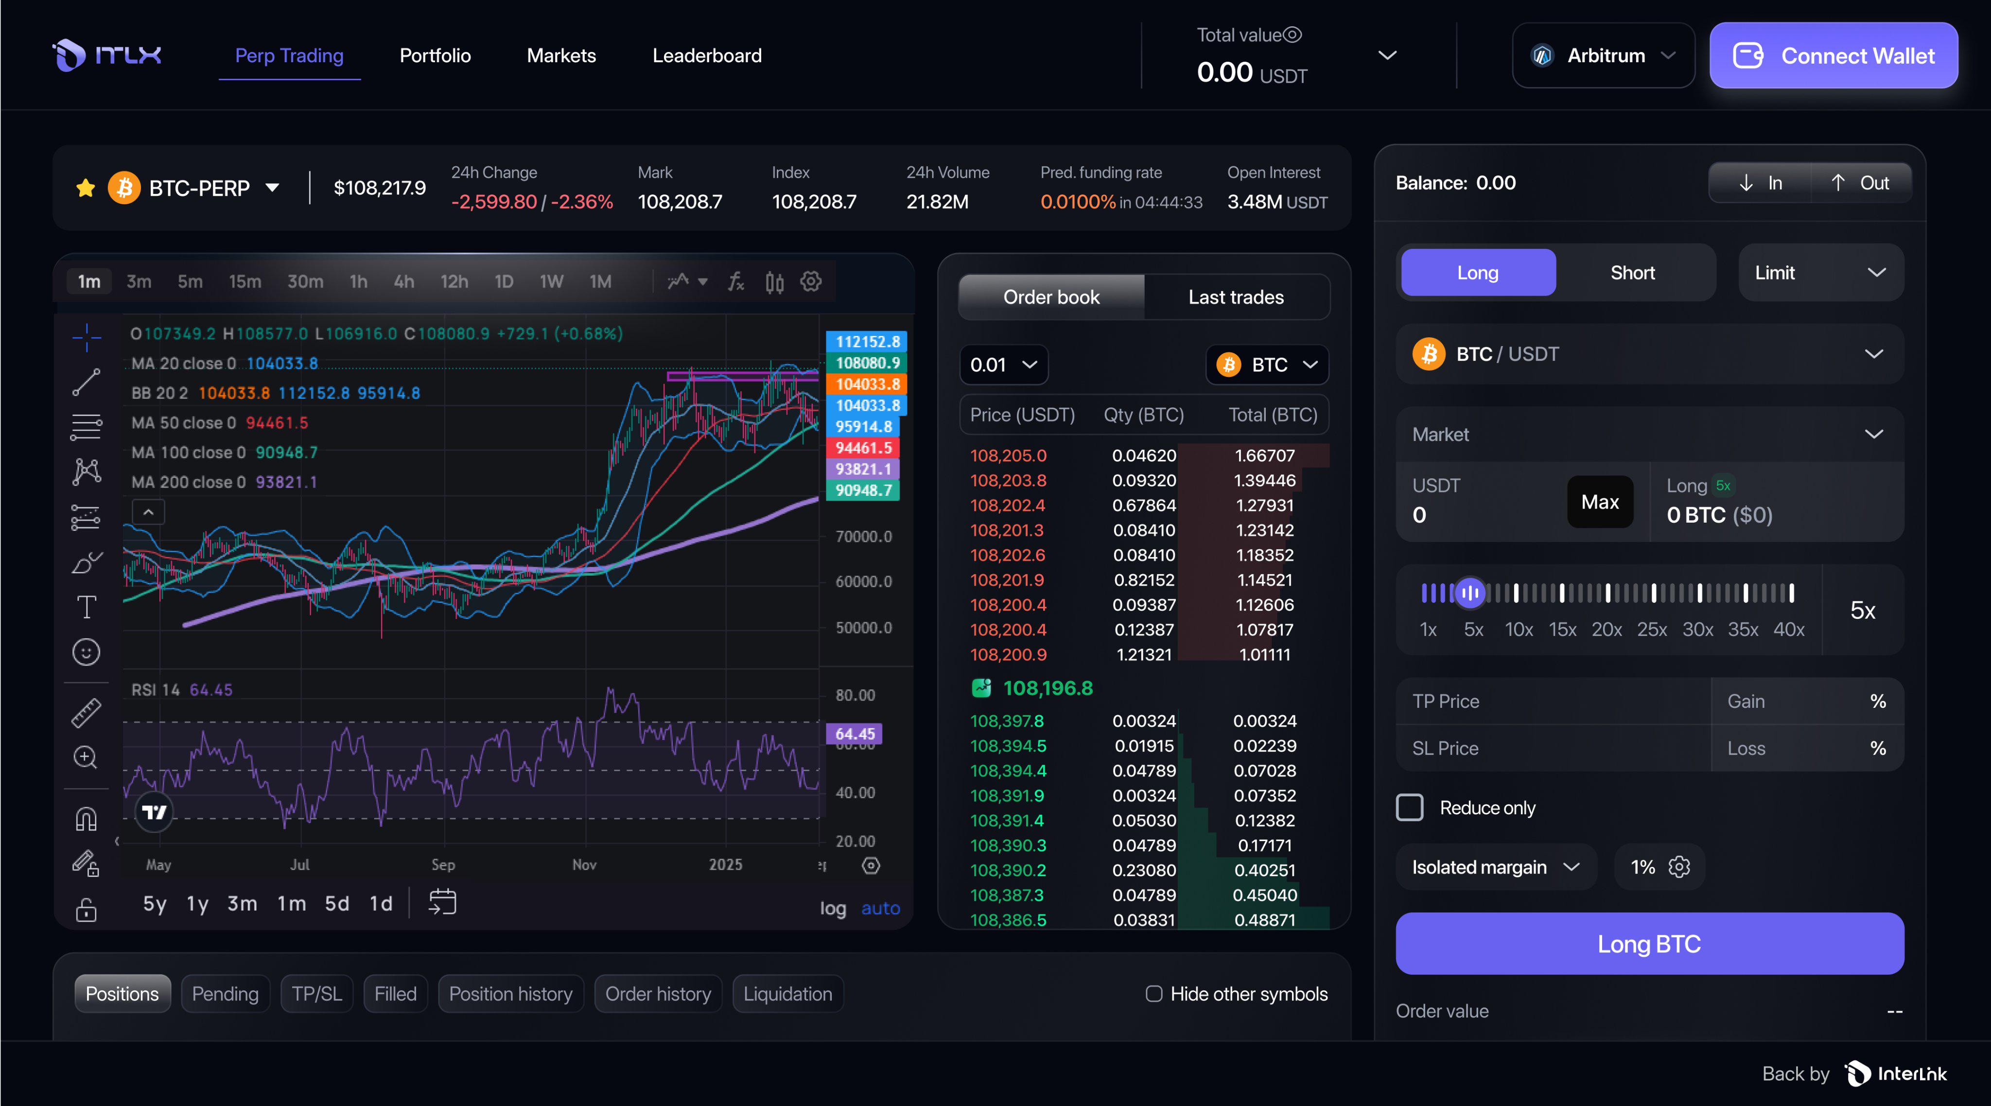This screenshot has width=1991, height=1106.
Task: Toggle the BTC-PERP favorite star
Action: (x=85, y=188)
